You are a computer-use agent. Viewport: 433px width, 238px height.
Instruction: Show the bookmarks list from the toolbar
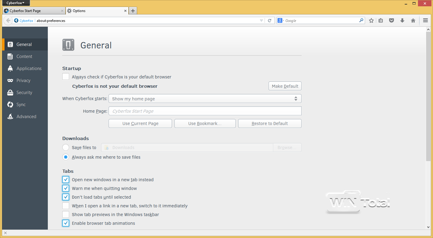click(381, 20)
